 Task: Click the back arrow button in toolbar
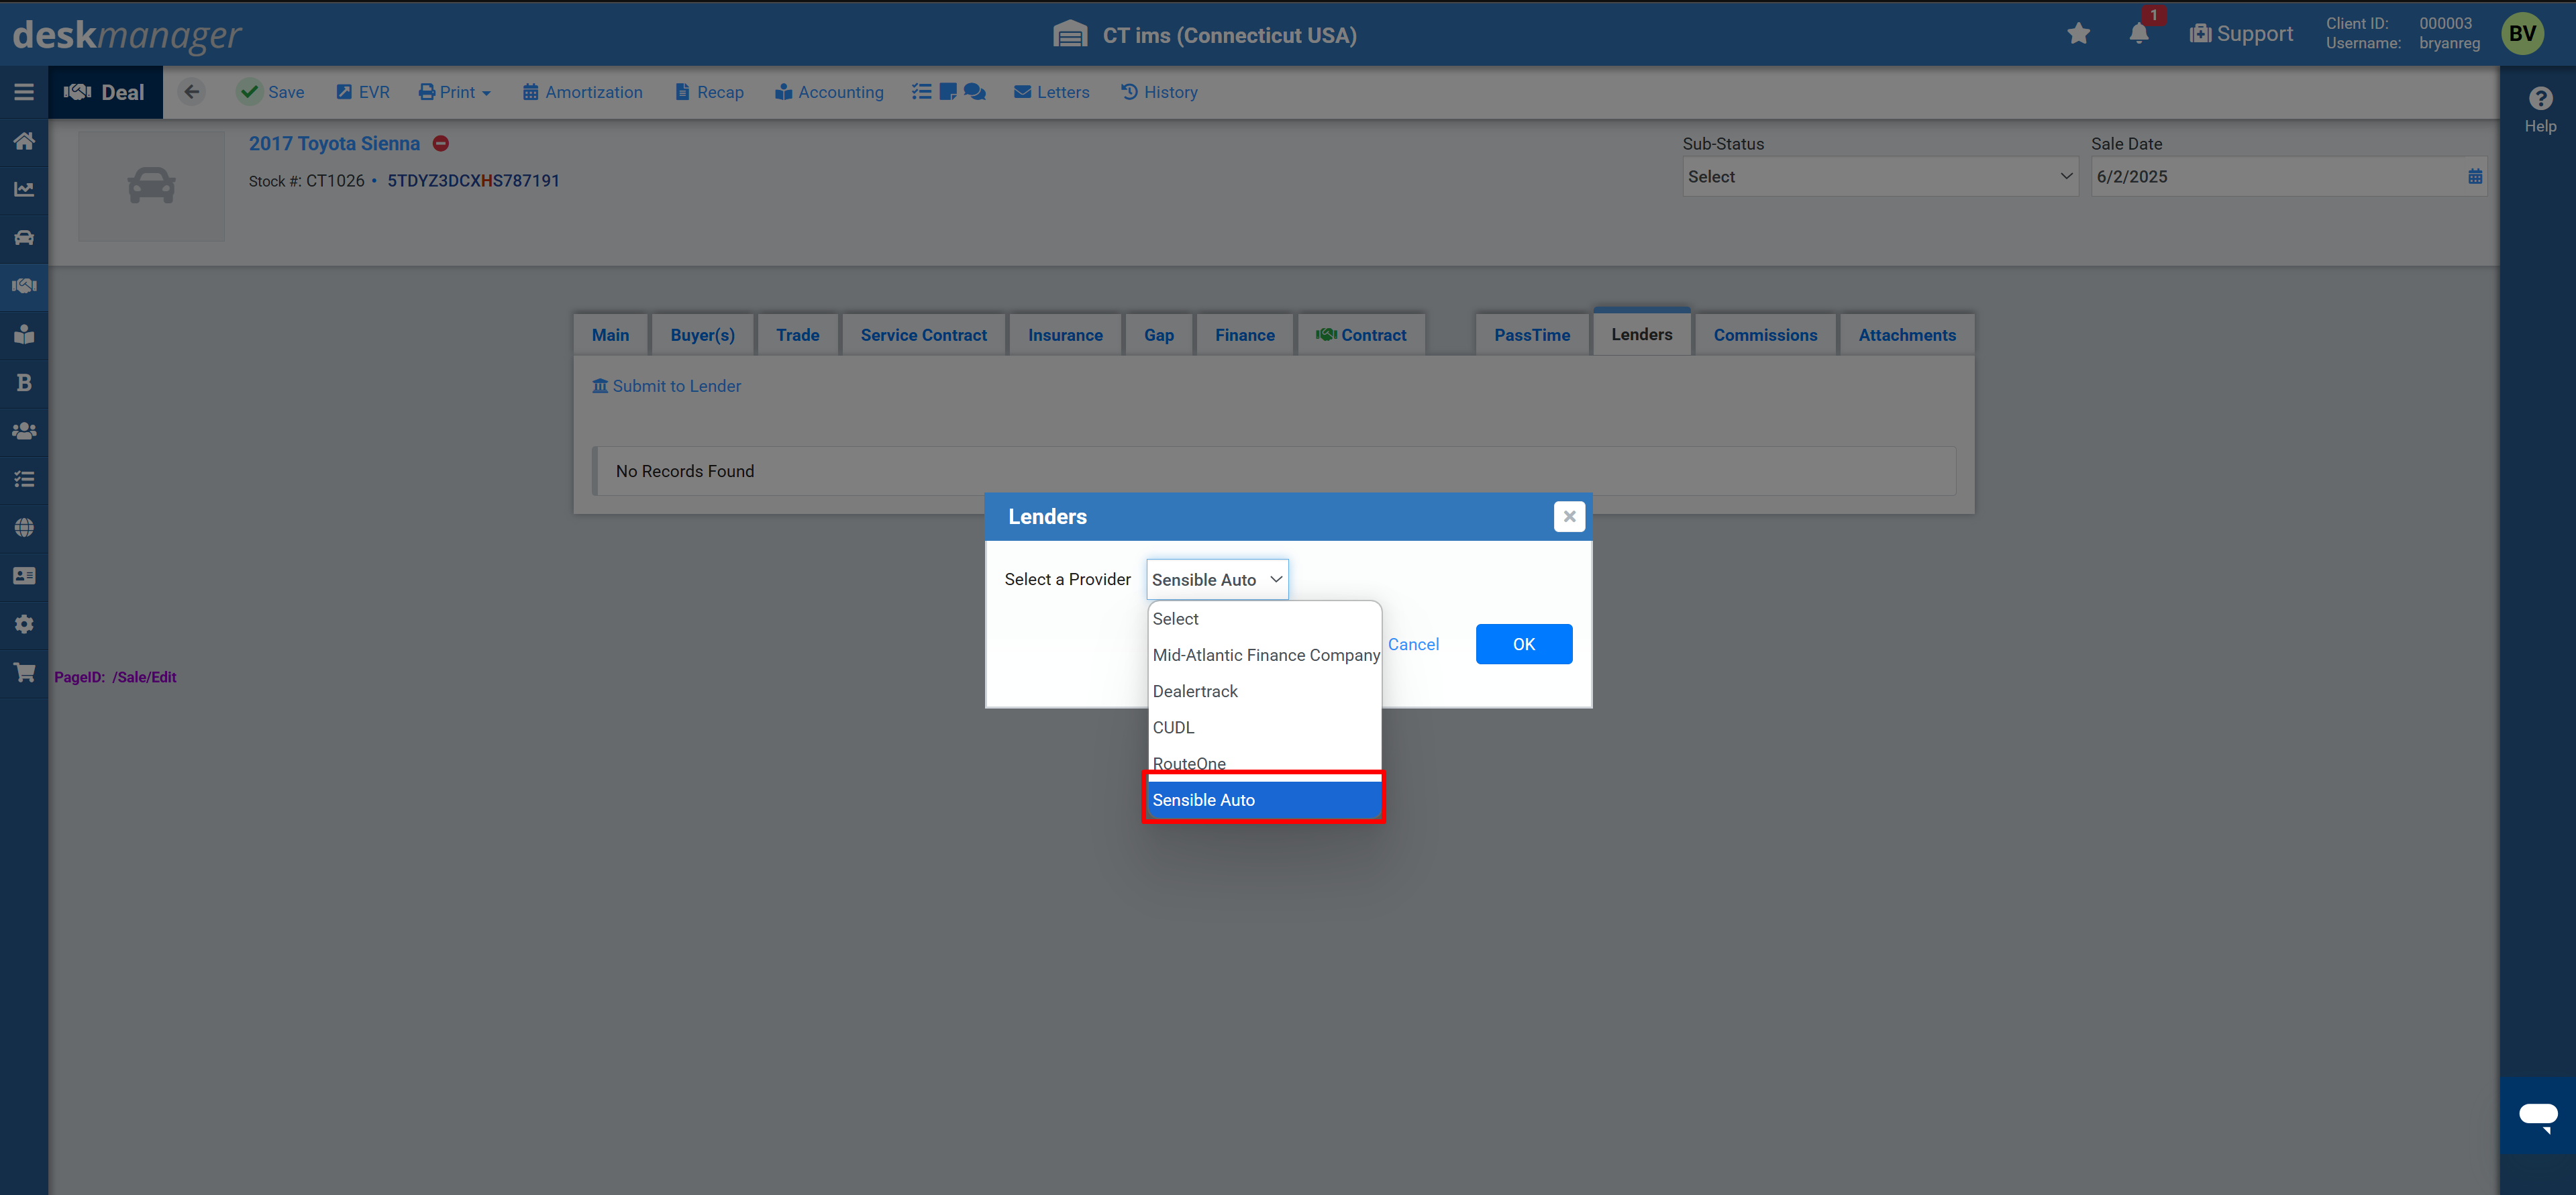click(192, 92)
